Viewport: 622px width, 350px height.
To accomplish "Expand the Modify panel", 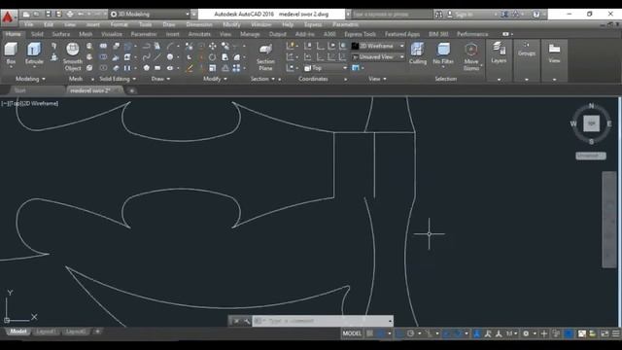I will pyautogui.click(x=215, y=79).
